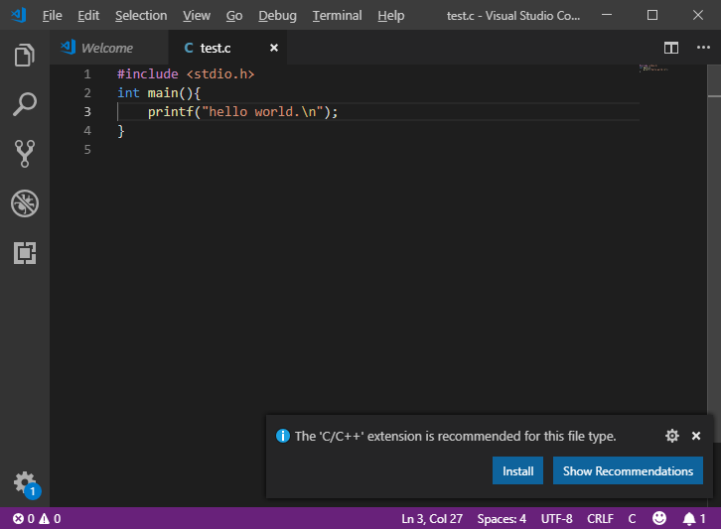Open More Actions ellipsis menu
Screen dimensions: 721x529
(x=703, y=48)
